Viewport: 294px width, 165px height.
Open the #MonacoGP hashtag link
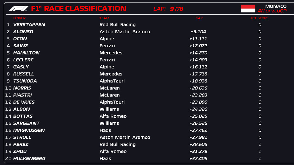click(x=272, y=11)
